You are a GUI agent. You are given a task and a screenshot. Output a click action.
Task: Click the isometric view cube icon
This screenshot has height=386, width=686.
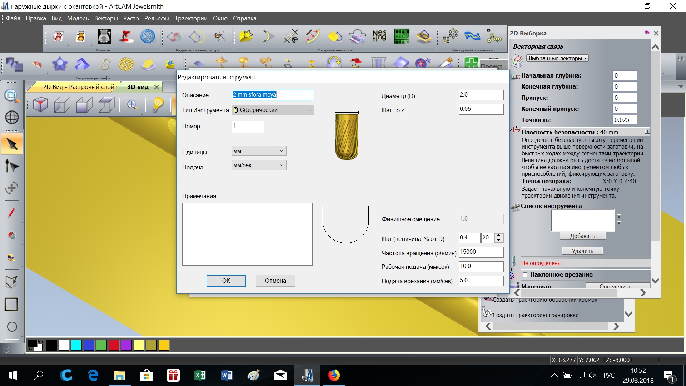pyautogui.click(x=40, y=104)
